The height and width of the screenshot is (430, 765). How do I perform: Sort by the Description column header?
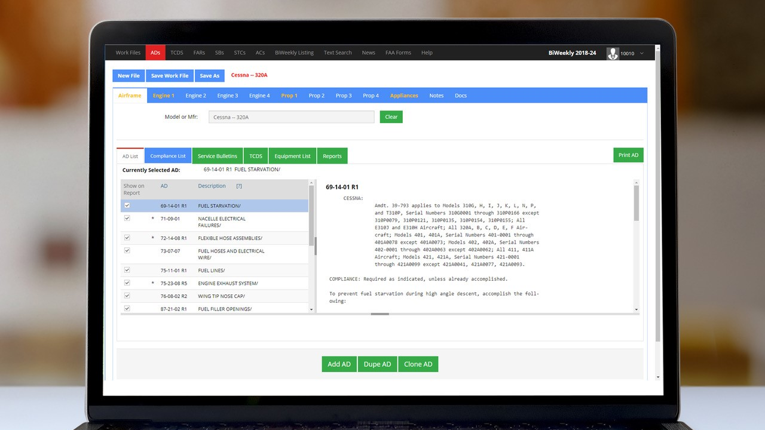[212, 186]
